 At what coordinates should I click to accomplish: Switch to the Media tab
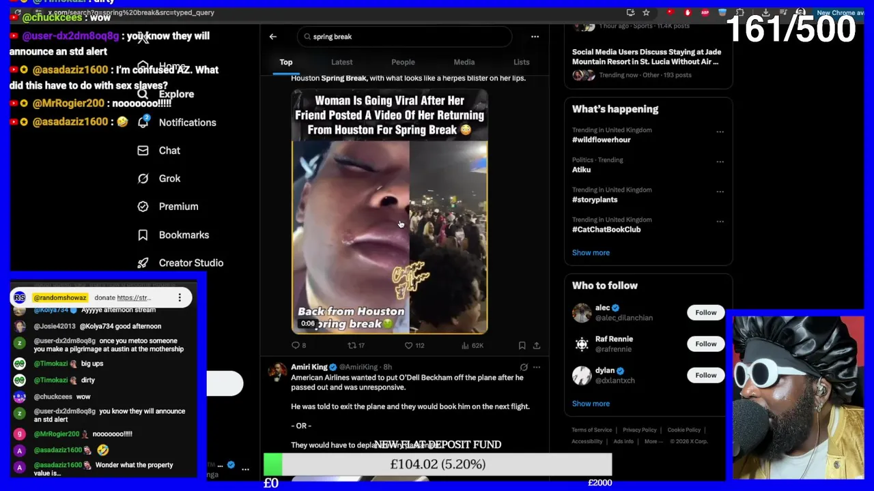[464, 62]
